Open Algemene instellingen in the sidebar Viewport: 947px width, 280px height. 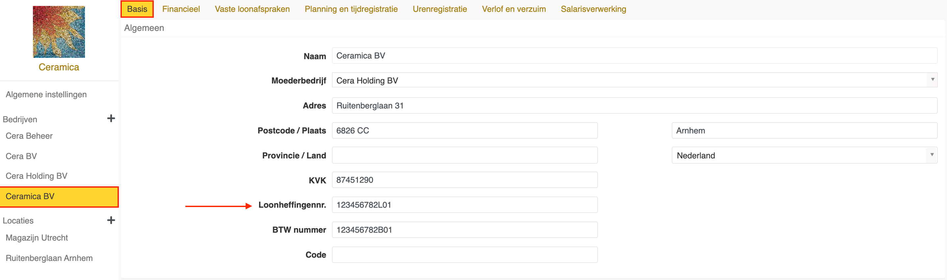coord(46,94)
